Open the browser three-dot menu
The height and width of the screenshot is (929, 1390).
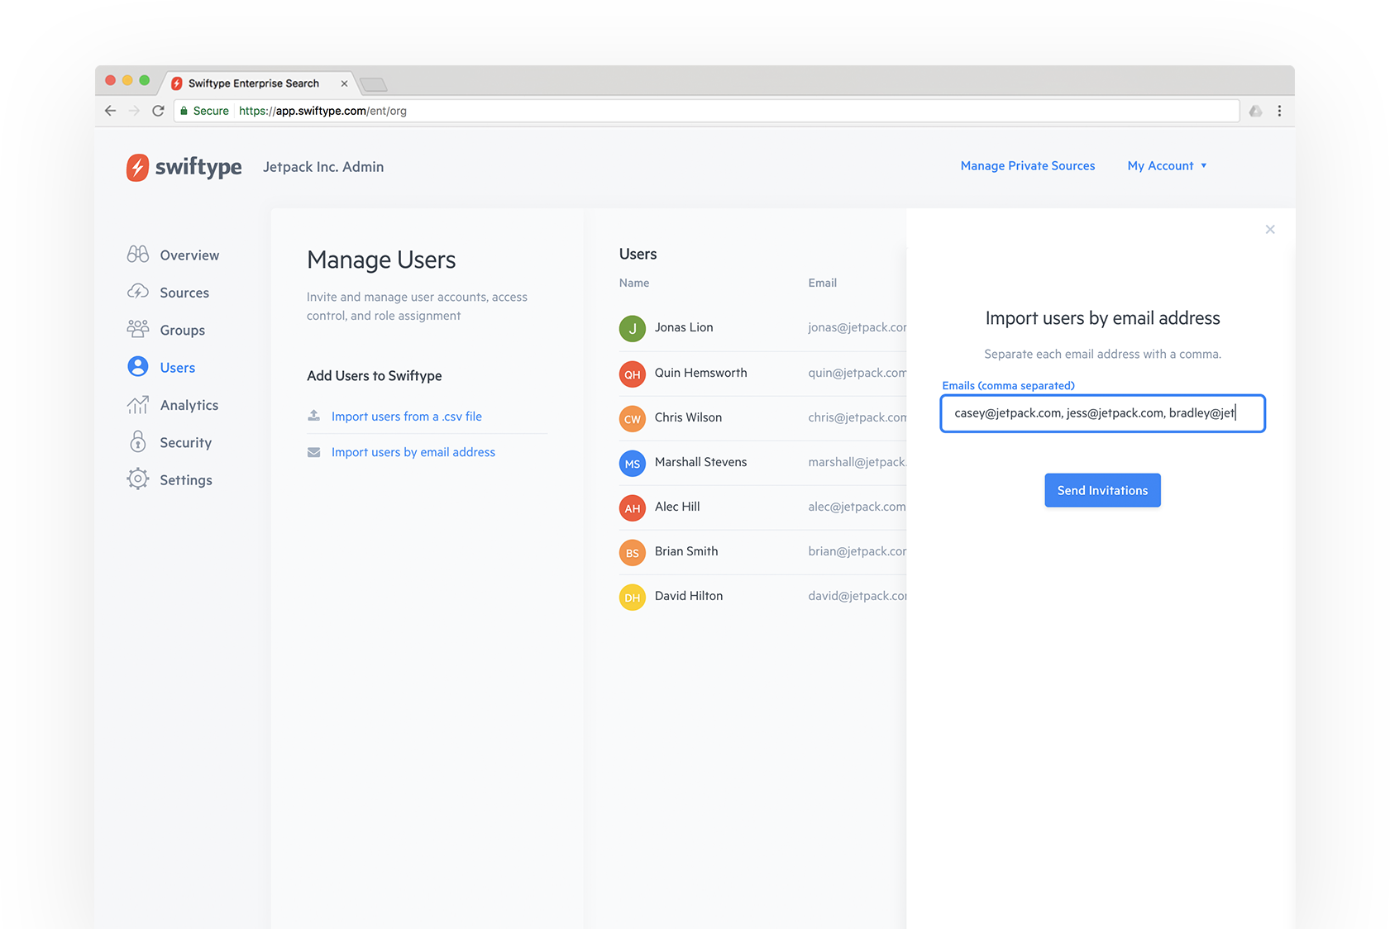tap(1279, 111)
